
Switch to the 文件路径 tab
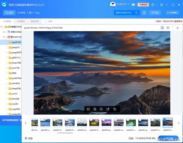pos(21,21)
